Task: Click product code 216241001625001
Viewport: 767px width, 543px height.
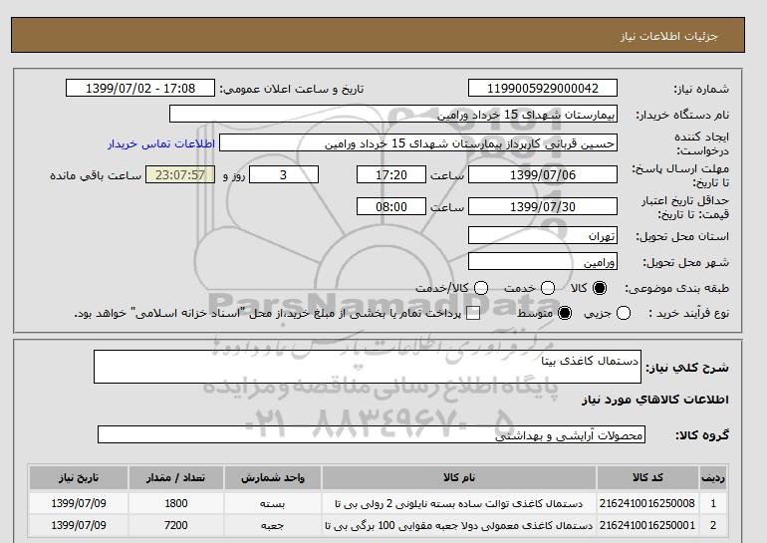Action: 647,525
